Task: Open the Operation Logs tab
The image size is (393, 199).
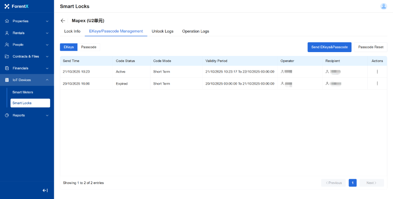Action: [195, 31]
